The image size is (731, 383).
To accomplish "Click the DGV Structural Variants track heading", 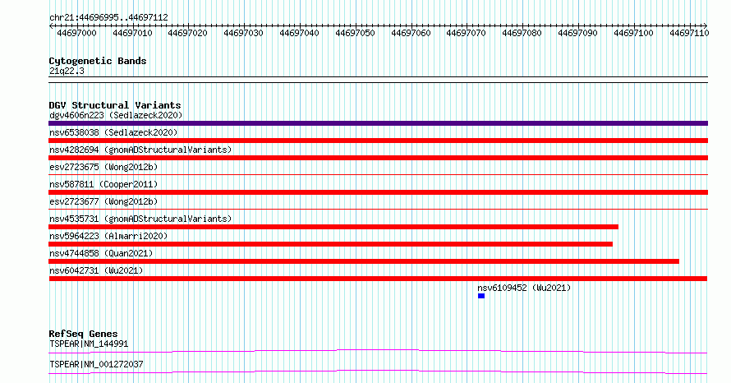I will (115, 105).
